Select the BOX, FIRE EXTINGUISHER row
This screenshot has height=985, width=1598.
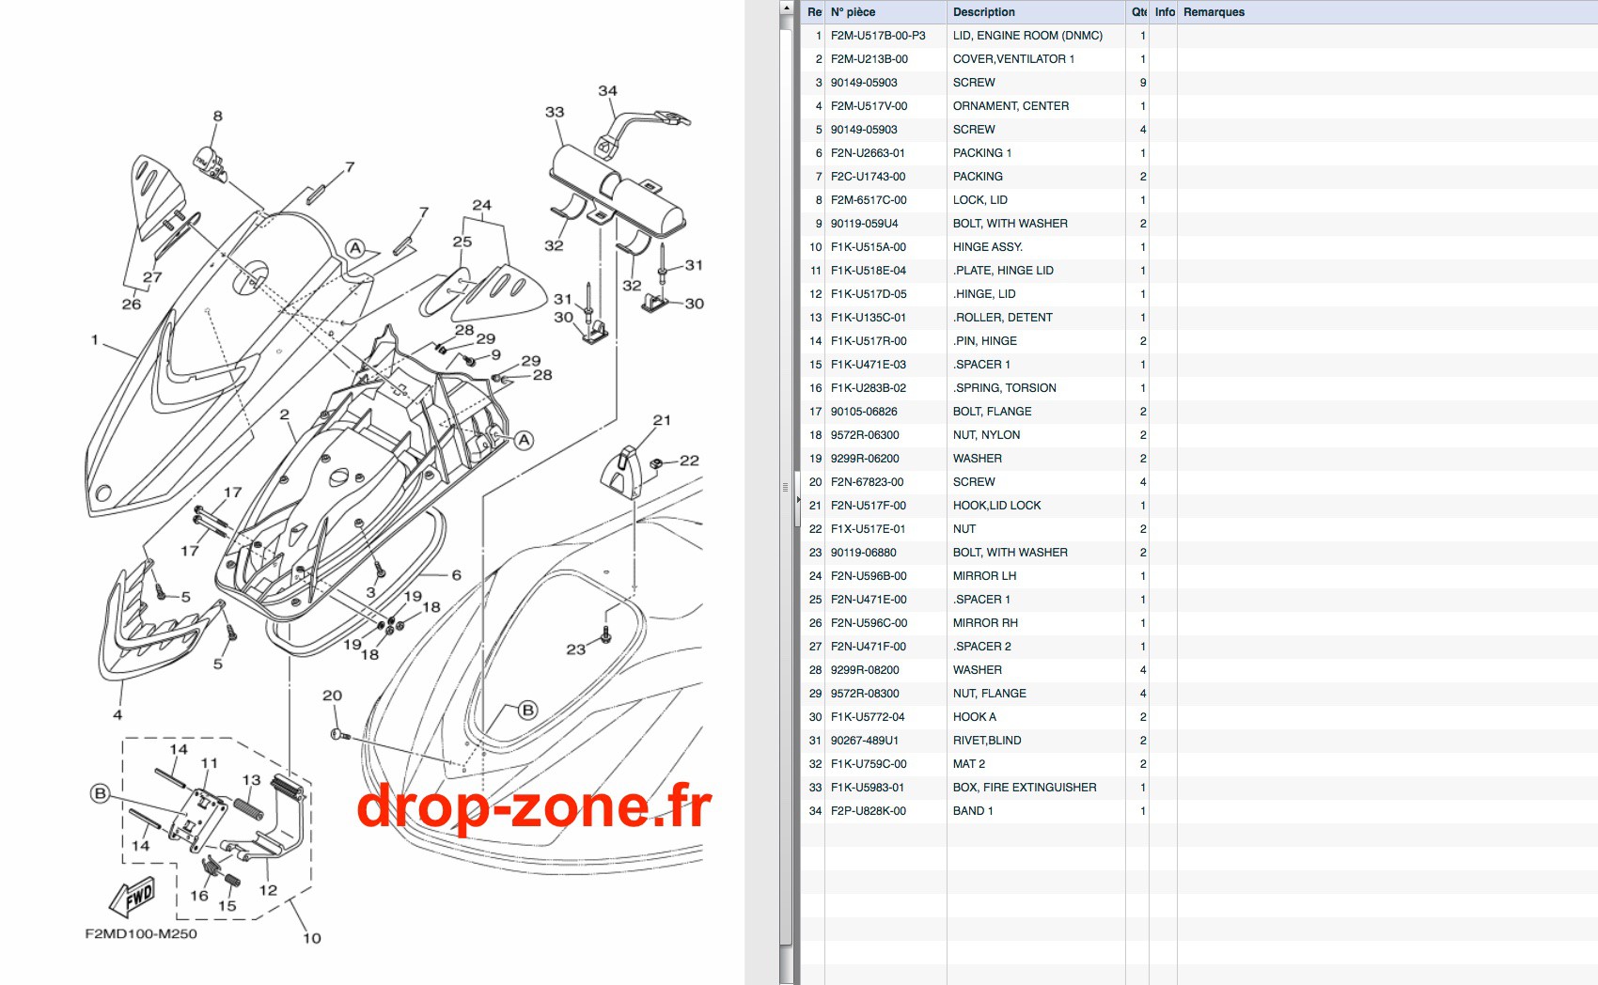1198,788
